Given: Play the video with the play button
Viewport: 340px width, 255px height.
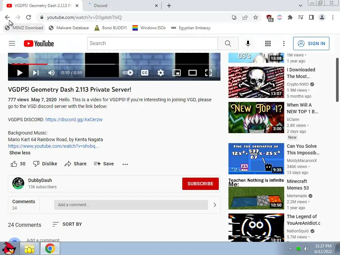Looking at the screenshot, I should 20,73.
